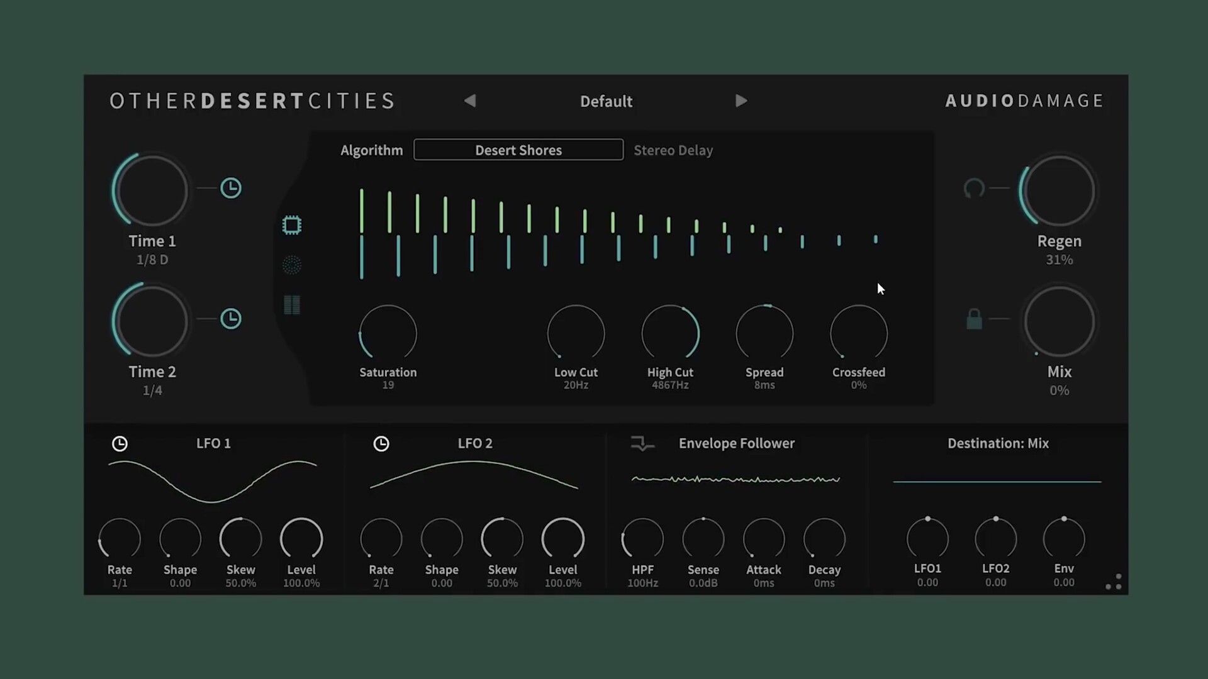
Task: Click the Destination LFO2 amount knob
Action: click(x=996, y=538)
